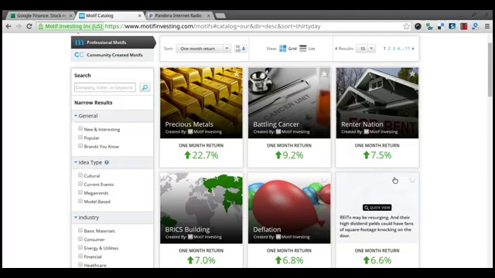Check the Megatrends idea type

click(80, 192)
